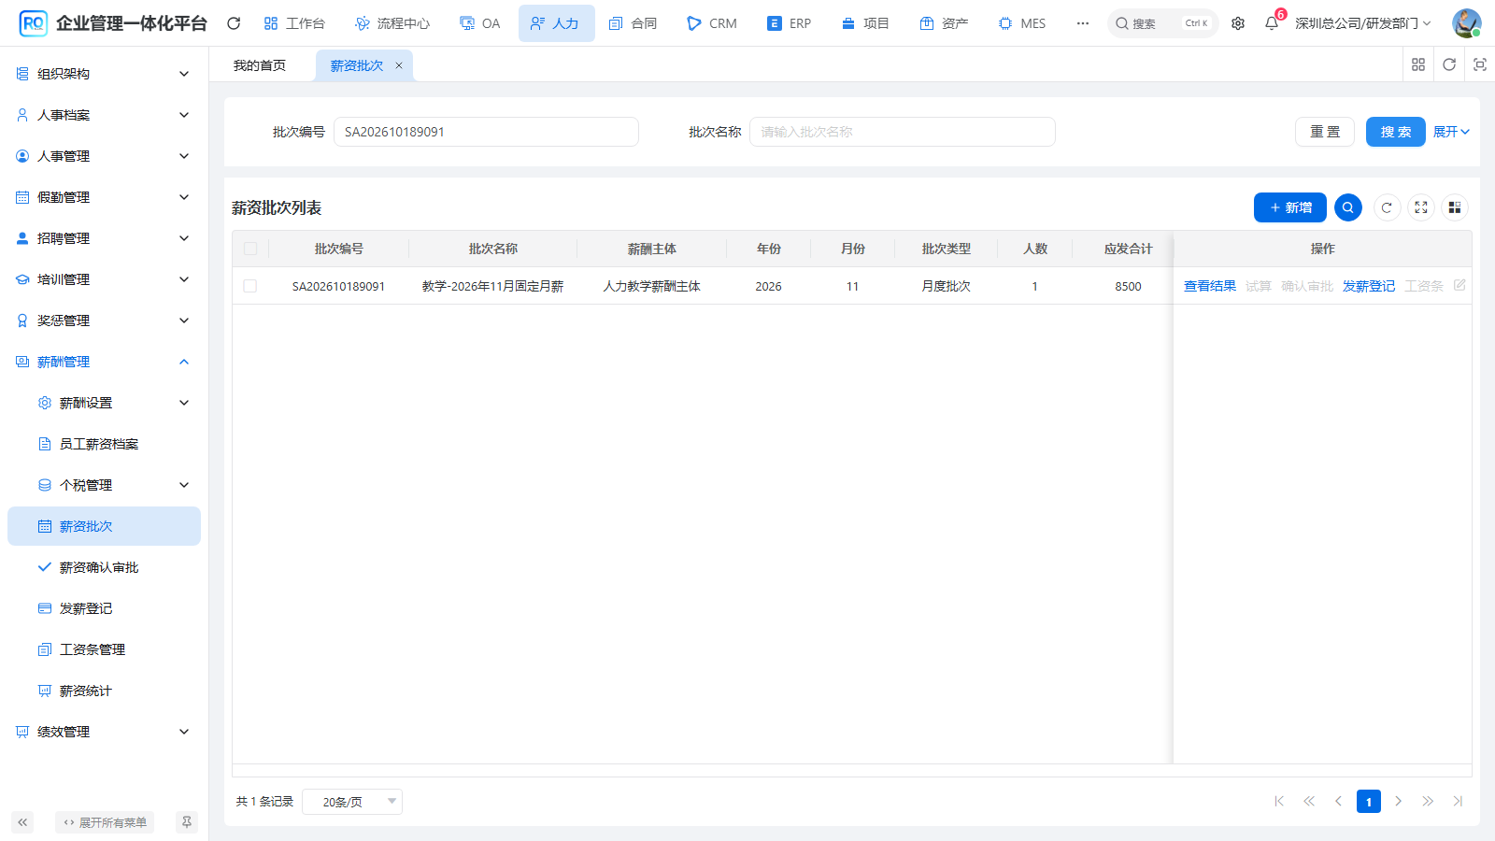Open the notification bell with badge 6
The width and height of the screenshot is (1495, 841).
[1273, 22]
